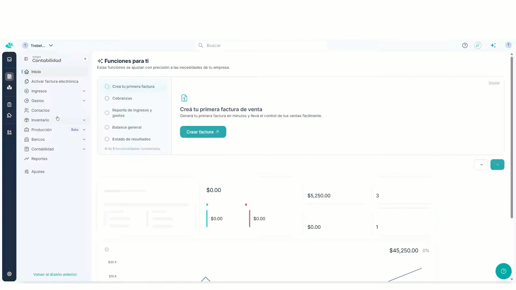
Task: Open the puzzle piece integrations icon
Action: pyautogui.click(x=9, y=115)
